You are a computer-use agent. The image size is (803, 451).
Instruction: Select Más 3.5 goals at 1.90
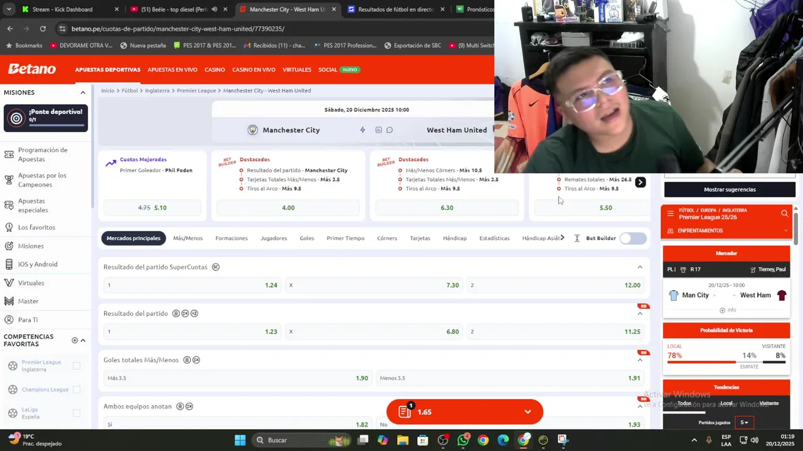click(x=237, y=378)
